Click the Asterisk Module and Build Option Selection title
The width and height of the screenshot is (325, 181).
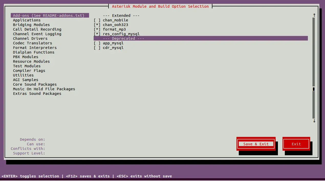point(160,6)
